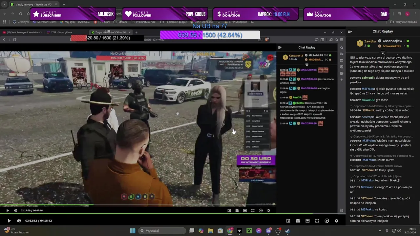Collapse the outer Chat Replay panel
The height and width of the screenshot is (236, 420).
coord(350,31)
